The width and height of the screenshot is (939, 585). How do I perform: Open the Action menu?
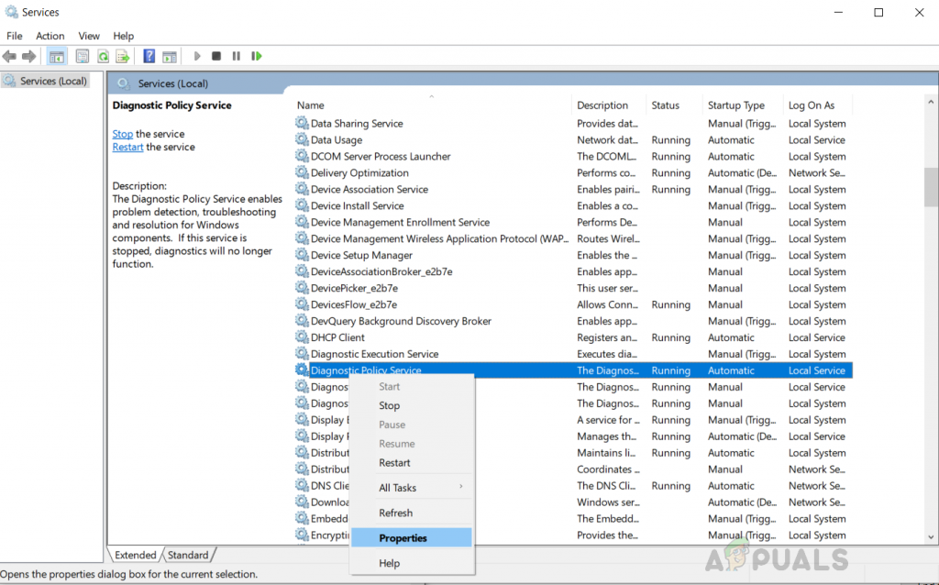click(x=50, y=36)
